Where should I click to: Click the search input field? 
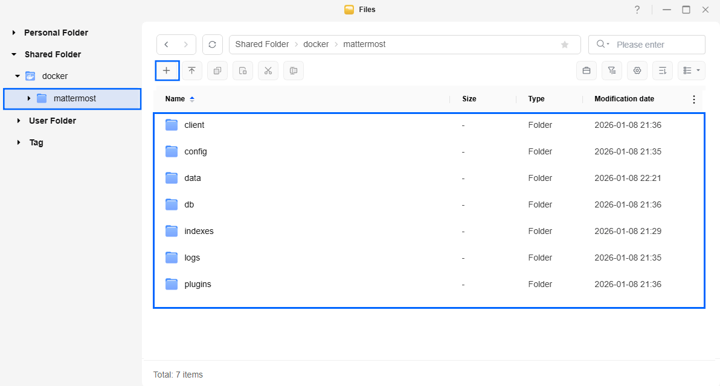tap(657, 45)
